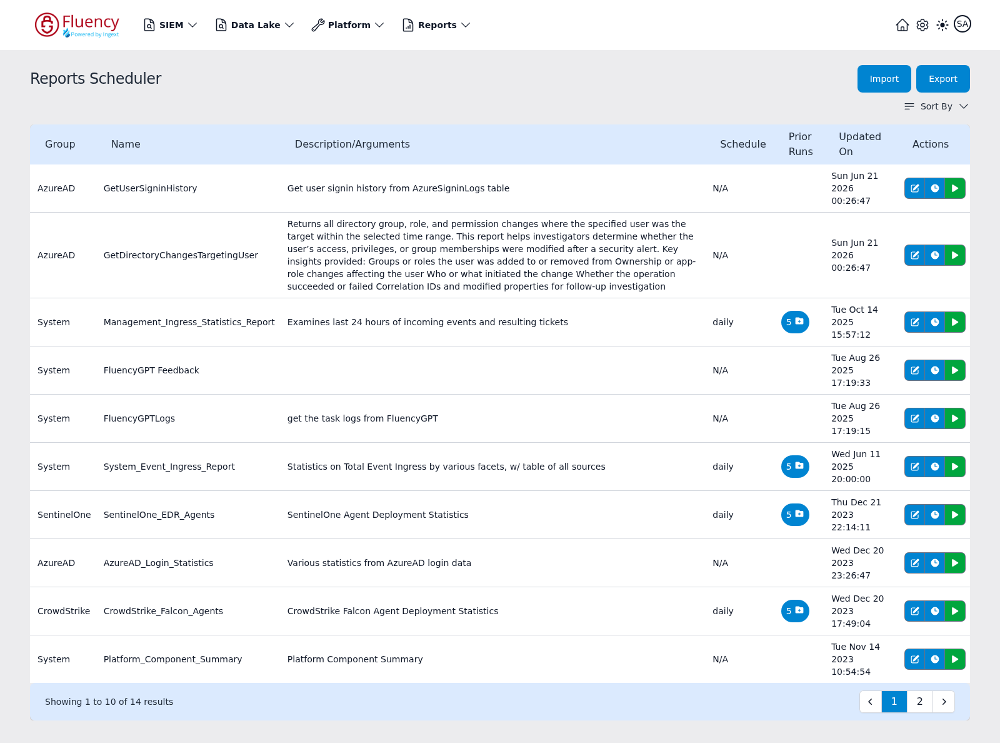Edit the Management_Ingress_Statistics_Report
Viewport: 1000px width, 743px height.
pos(915,322)
